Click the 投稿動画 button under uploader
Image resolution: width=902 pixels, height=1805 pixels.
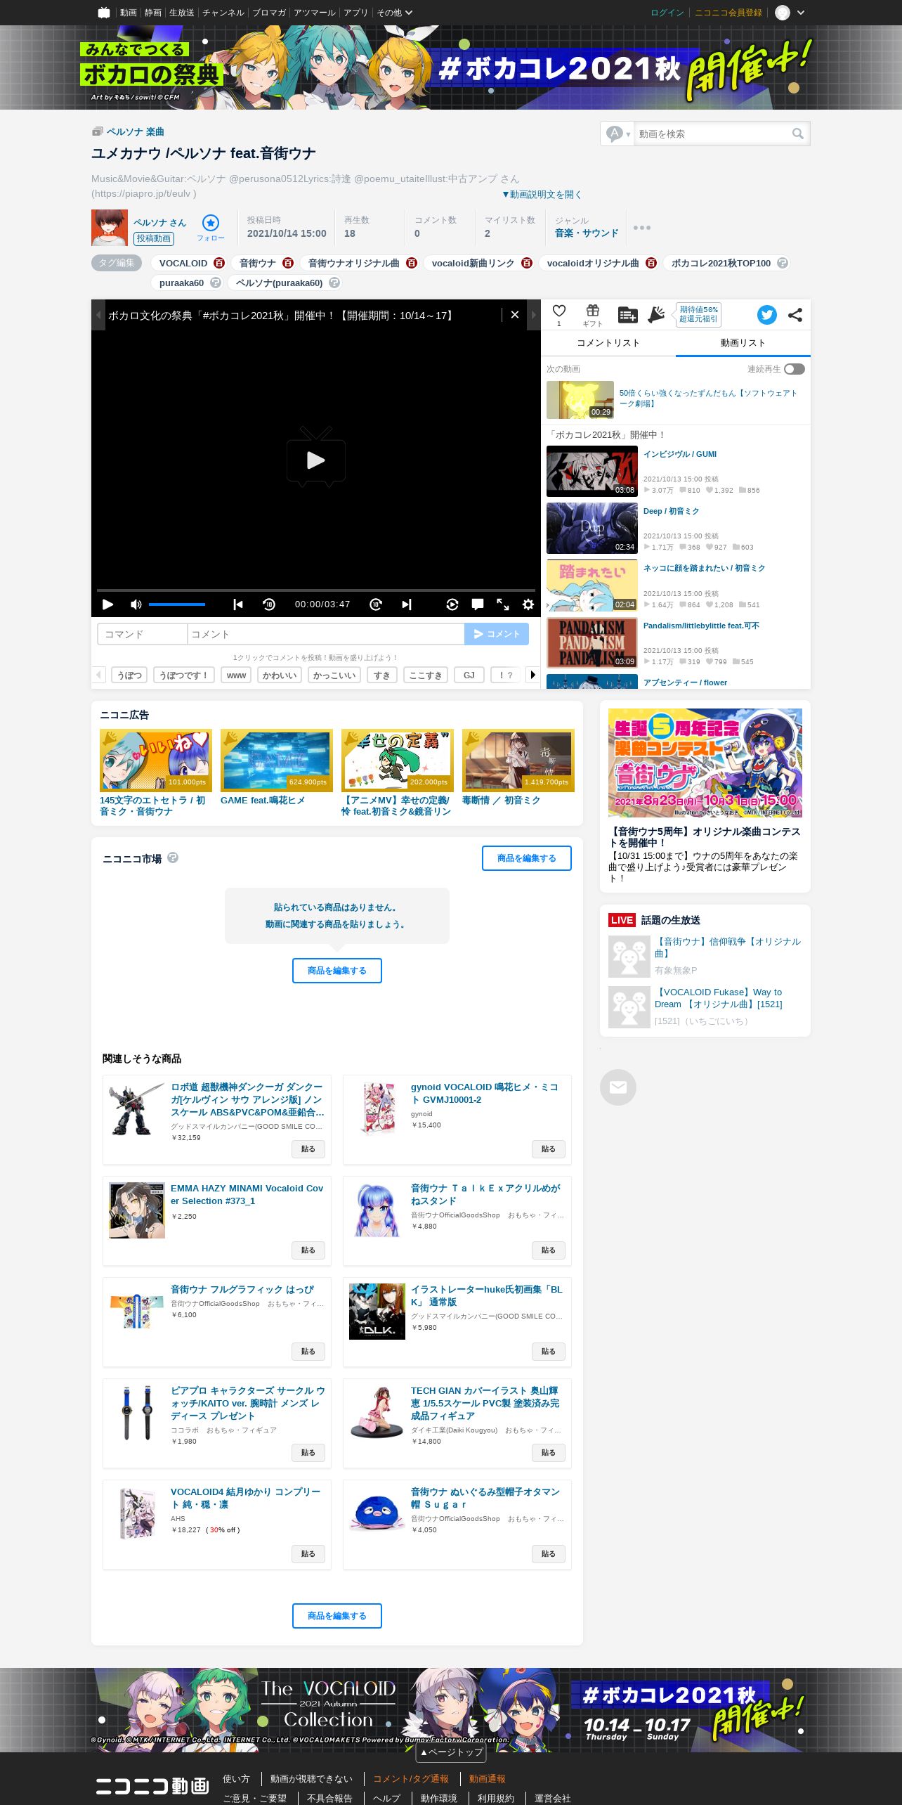click(x=154, y=238)
